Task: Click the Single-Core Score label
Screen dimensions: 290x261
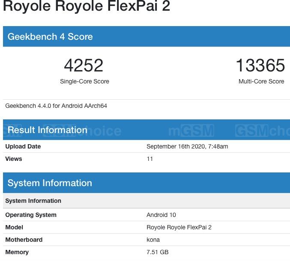Action: click(x=84, y=81)
